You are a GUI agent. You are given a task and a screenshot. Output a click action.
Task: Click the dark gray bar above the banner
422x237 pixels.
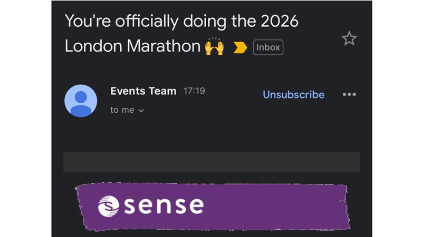click(212, 162)
